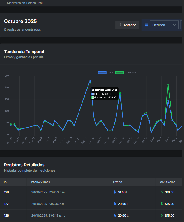Click water drop icon in row 126
The width and height of the screenshot is (184, 222).
115,215
